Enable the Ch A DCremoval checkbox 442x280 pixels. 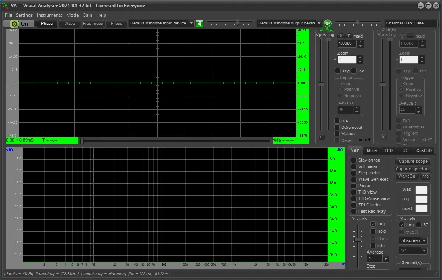[337, 127]
